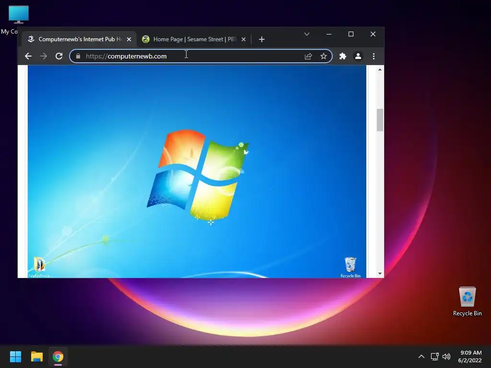
Task: Expand the tab search dropdown chevron
Action: [307, 34]
